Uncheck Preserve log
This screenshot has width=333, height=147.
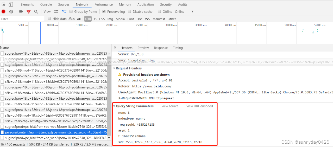[x=104, y=11]
